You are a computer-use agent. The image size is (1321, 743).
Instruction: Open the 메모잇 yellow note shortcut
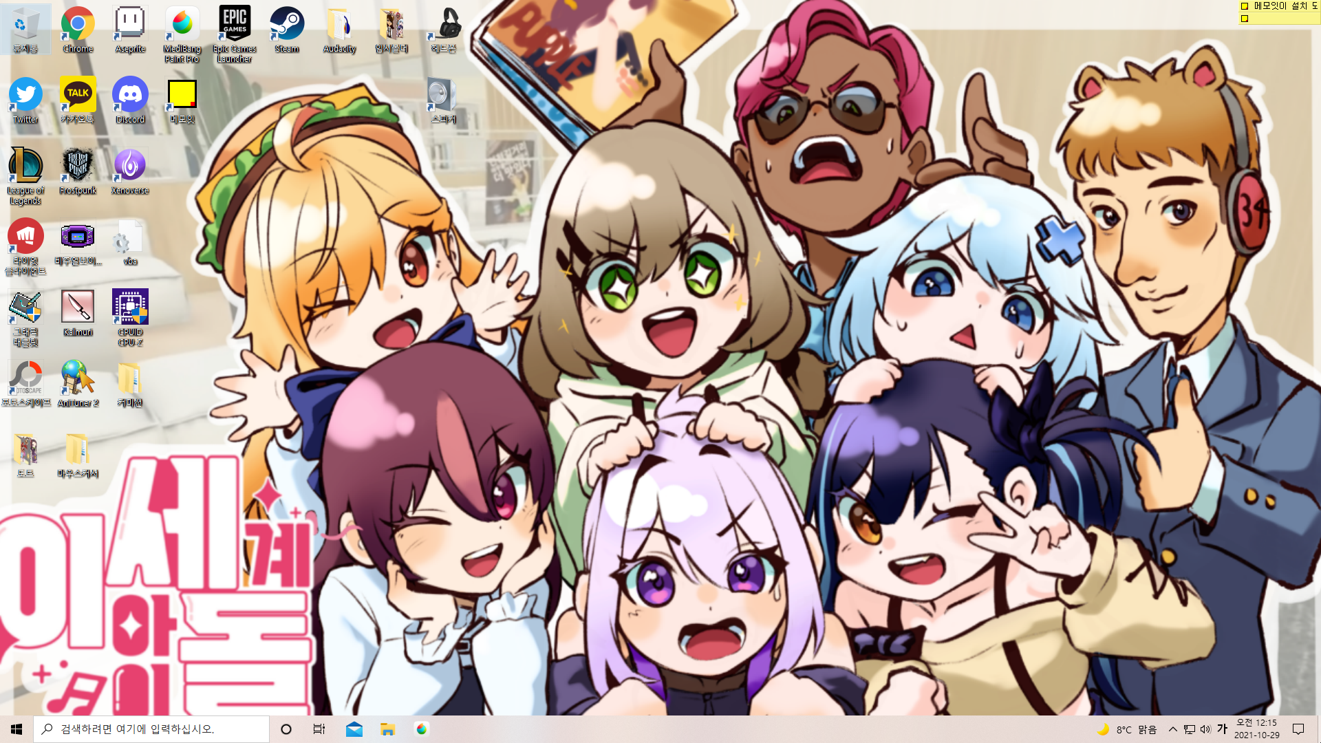pos(182,100)
